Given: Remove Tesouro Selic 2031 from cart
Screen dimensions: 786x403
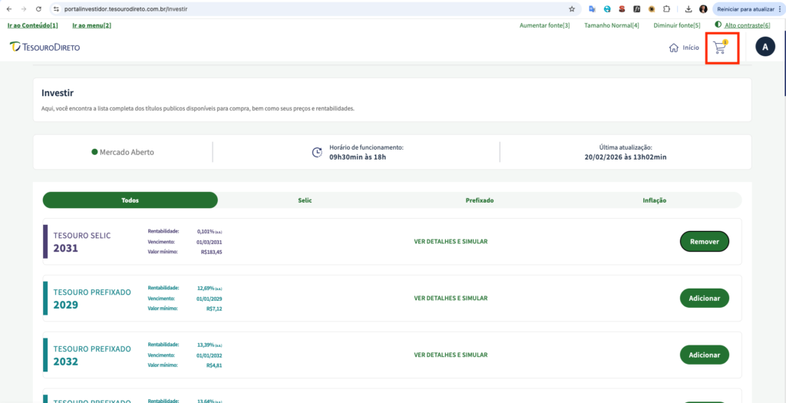Looking at the screenshot, I should point(704,241).
